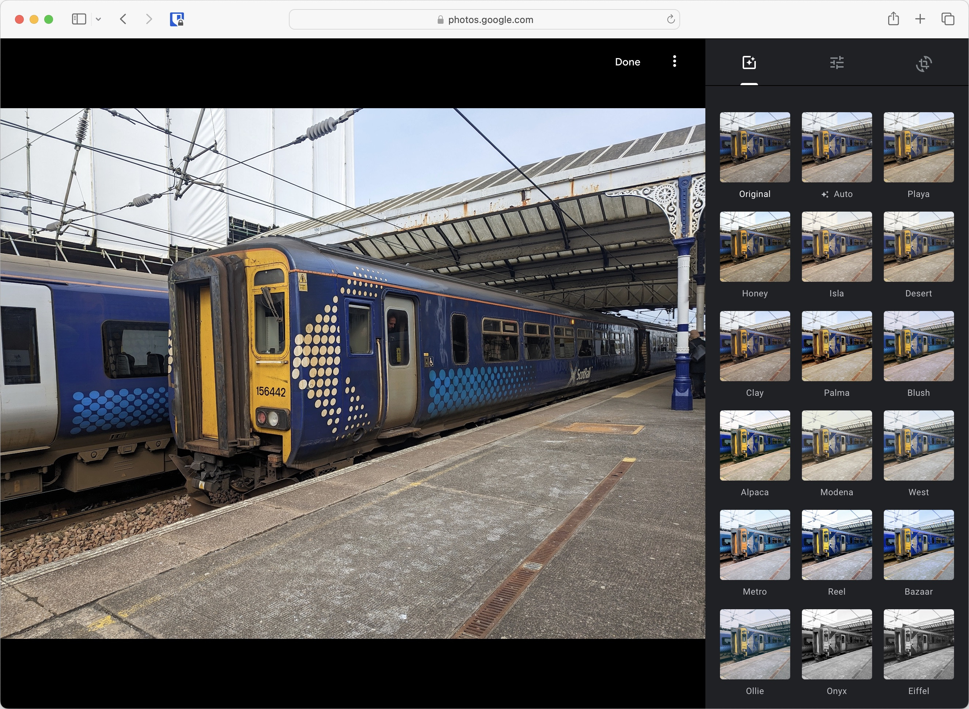
Task: Apply the Palma filter
Action: pyautogui.click(x=836, y=346)
